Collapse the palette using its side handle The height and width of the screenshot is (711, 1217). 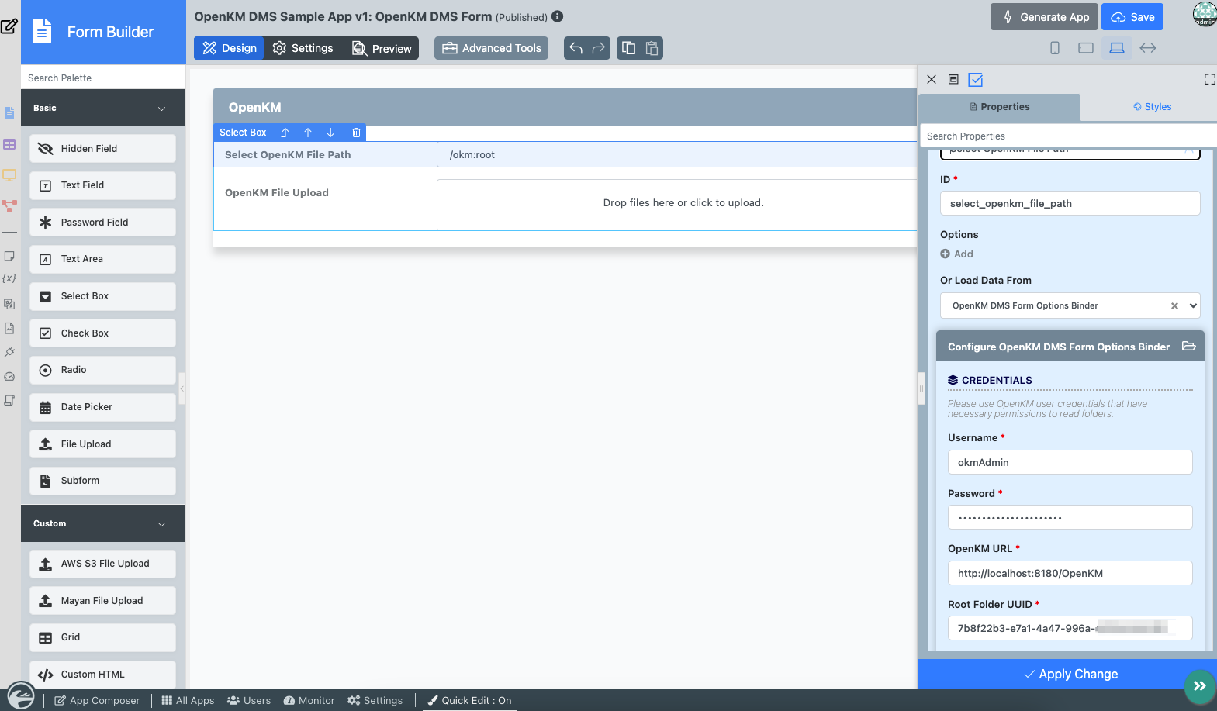[182, 388]
